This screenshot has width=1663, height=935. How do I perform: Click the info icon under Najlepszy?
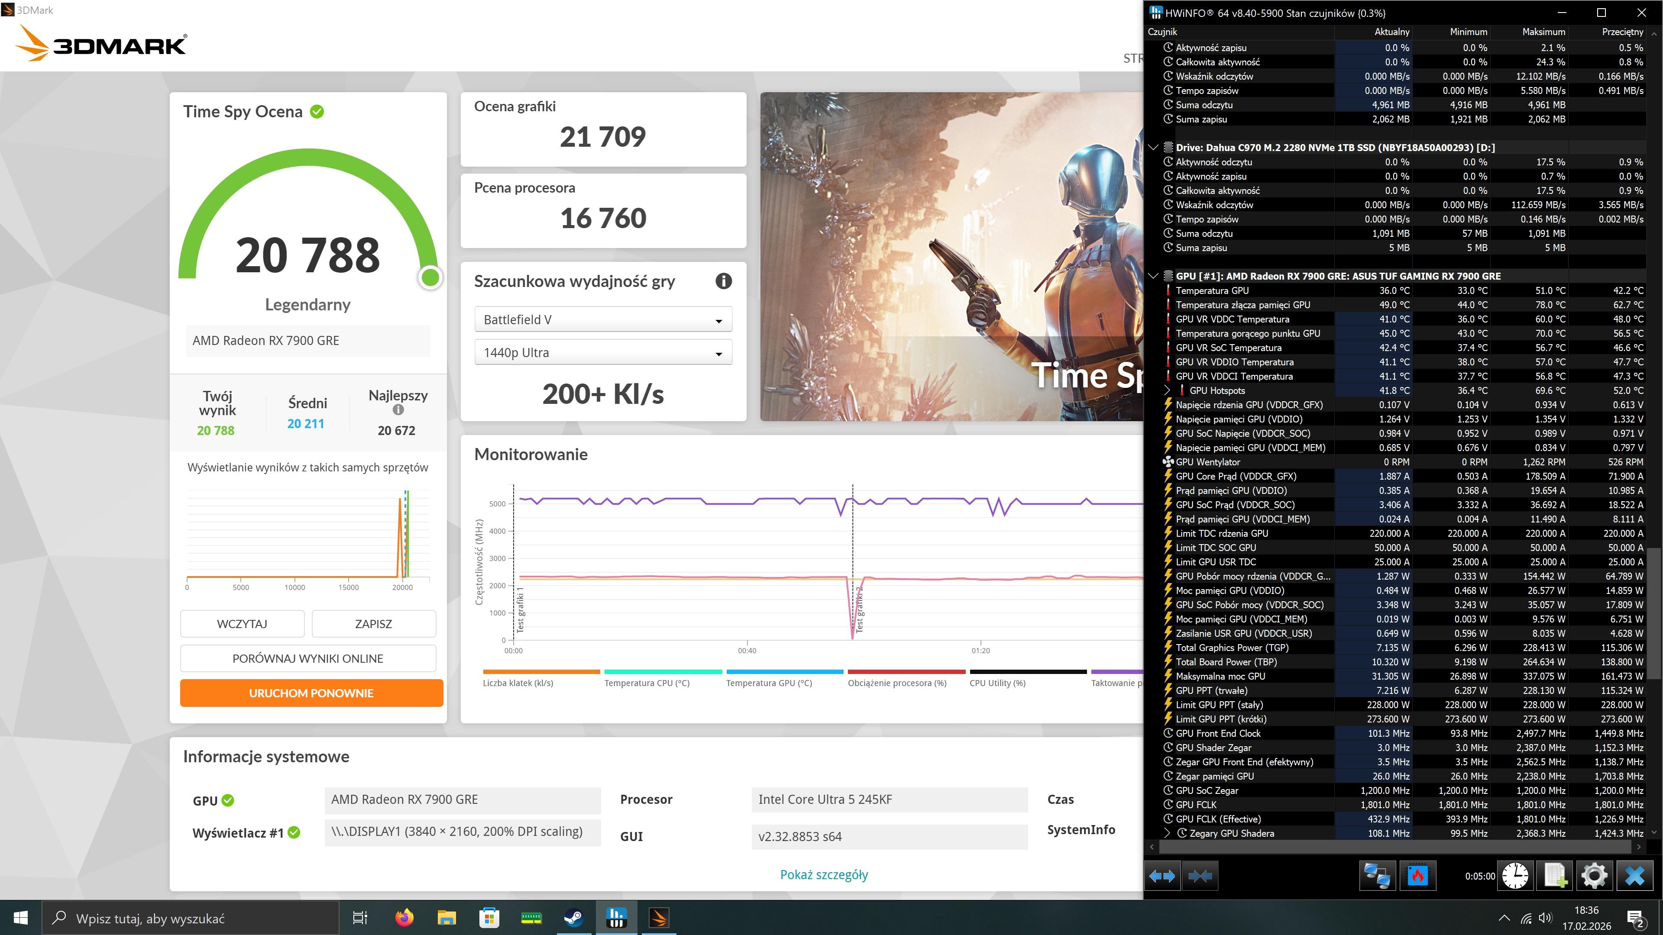398,410
